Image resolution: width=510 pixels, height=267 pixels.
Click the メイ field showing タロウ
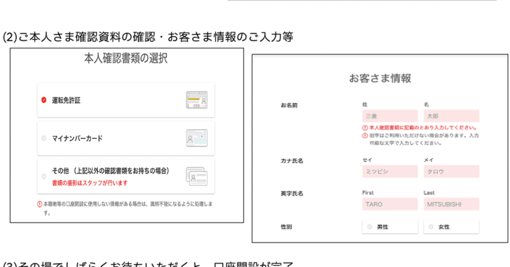(x=451, y=171)
